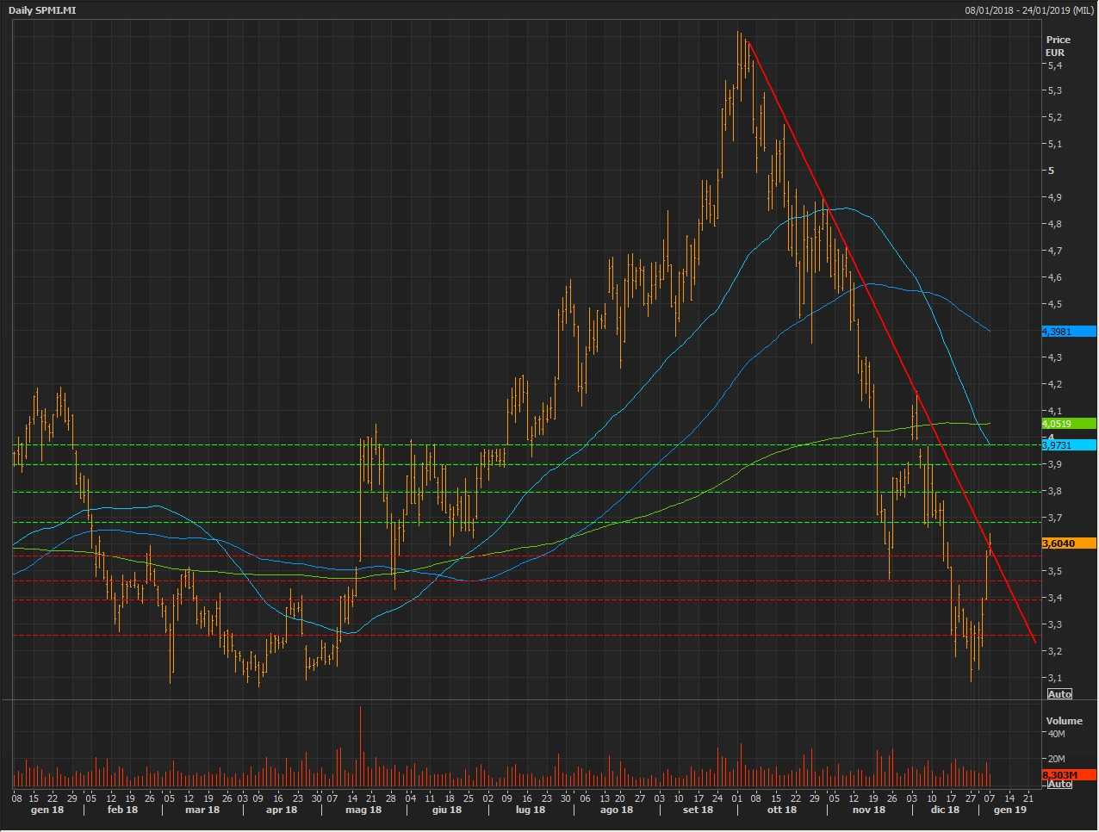The height and width of the screenshot is (832, 1099).
Task: Click the 'gen 19' month label on time axis
Action: pyautogui.click(x=1009, y=810)
